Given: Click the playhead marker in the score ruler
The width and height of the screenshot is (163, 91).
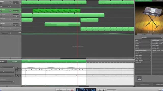Looking at the screenshot, I should coord(78,62).
